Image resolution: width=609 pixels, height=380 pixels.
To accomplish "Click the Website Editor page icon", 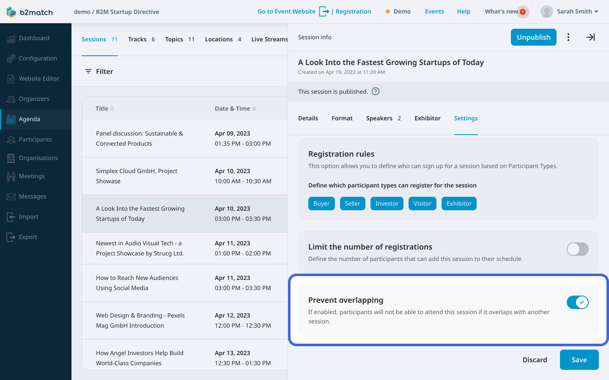I will [11, 79].
